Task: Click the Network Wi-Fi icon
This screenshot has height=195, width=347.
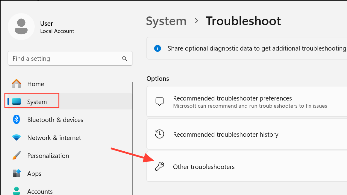Action: click(16, 138)
